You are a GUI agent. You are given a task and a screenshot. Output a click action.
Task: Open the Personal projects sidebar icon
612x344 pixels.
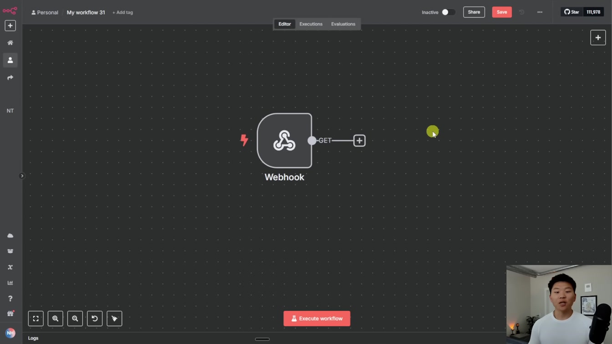(x=10, y=60)
